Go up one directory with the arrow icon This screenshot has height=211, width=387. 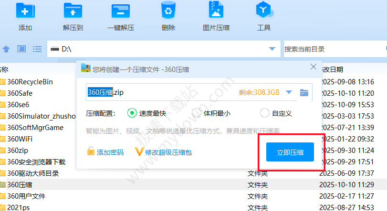coord(6,49)
